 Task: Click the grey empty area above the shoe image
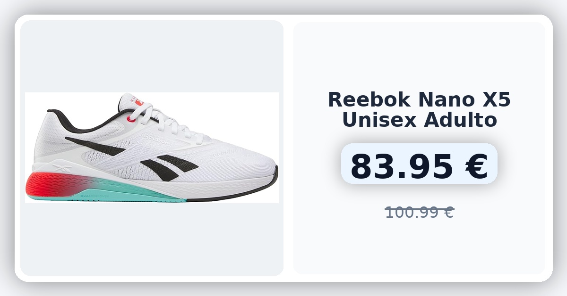pos(152,57)
